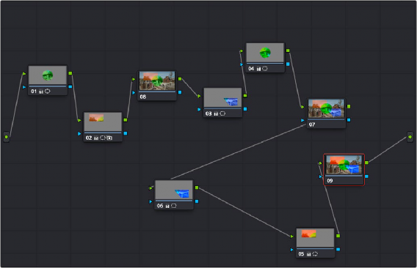
Task: Click node 06 label text
Action: [x=160, y=206]
